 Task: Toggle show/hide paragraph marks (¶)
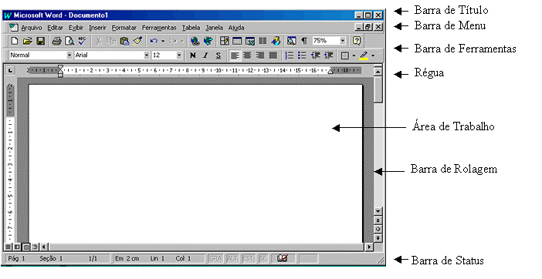(x=304, y=41)
